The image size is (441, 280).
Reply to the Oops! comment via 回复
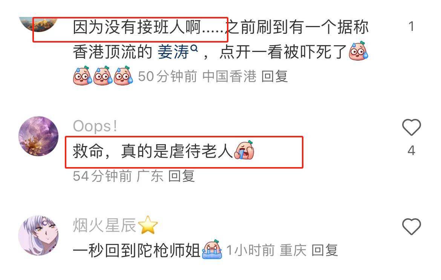click(181, 176)
